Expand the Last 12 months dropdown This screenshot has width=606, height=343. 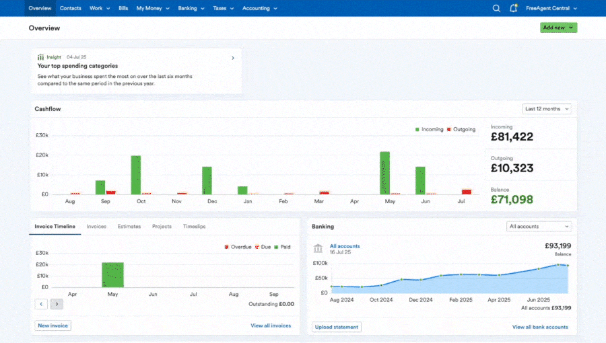point(547,109)
